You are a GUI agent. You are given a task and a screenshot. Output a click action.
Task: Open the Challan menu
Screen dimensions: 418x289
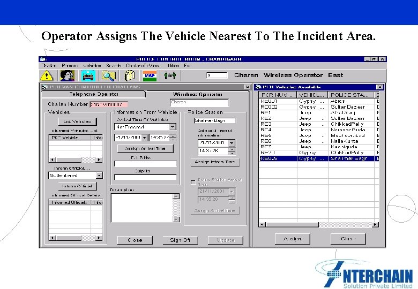[x=49, y=65]
